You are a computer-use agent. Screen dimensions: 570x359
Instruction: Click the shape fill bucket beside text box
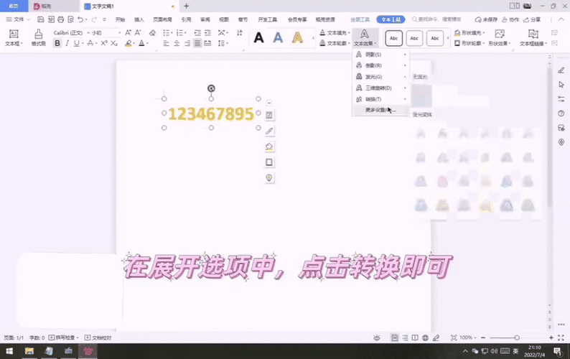(269, 146)
